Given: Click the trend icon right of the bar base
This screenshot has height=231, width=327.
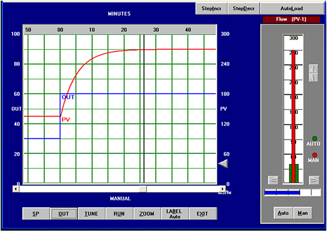Looking at the screenshot, I should click(x=314, y=180).
